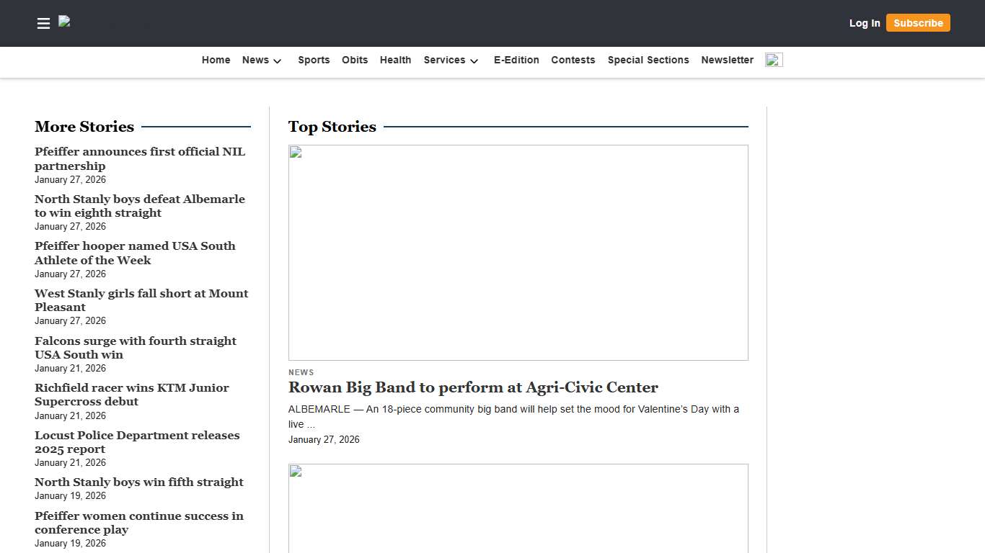Open Locust Police Department releases 2025 report

tap(137, 442)
